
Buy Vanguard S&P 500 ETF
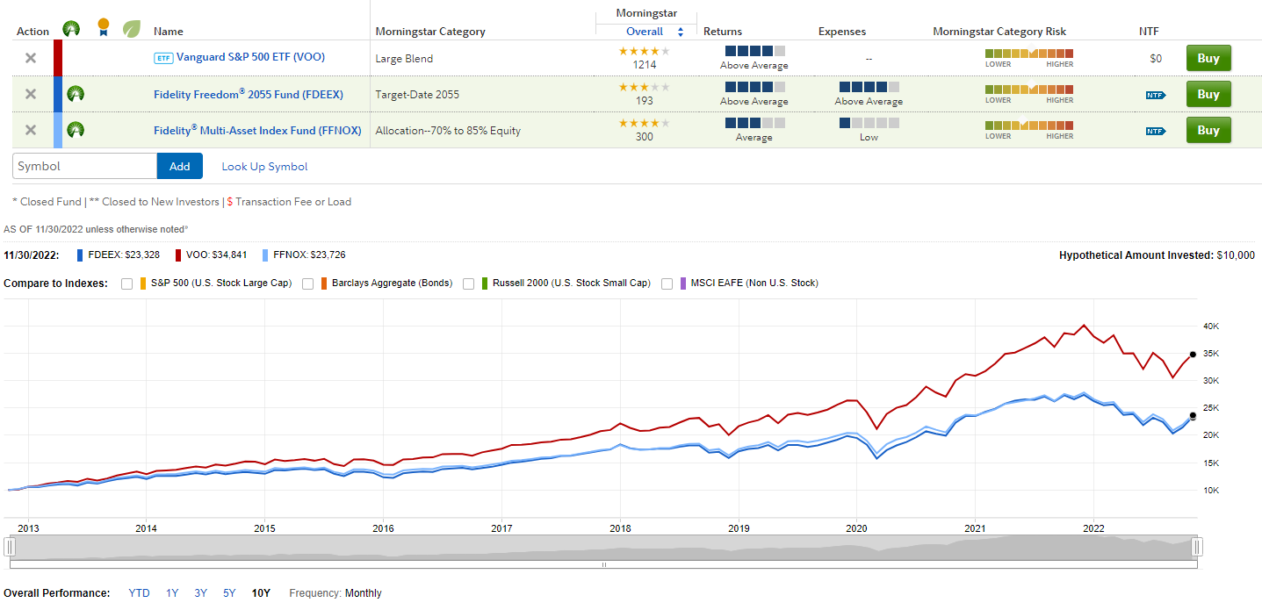(x=1208, y=59)
